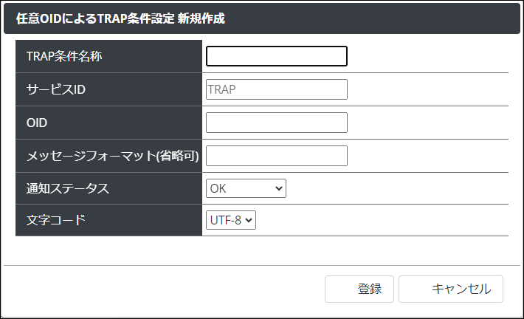Screen dimensions: 524x319
Task: Click the 任意OIDによるTRAP条件設定 新規作成 title
Action: pyautogui.click(x=120, y=19)
